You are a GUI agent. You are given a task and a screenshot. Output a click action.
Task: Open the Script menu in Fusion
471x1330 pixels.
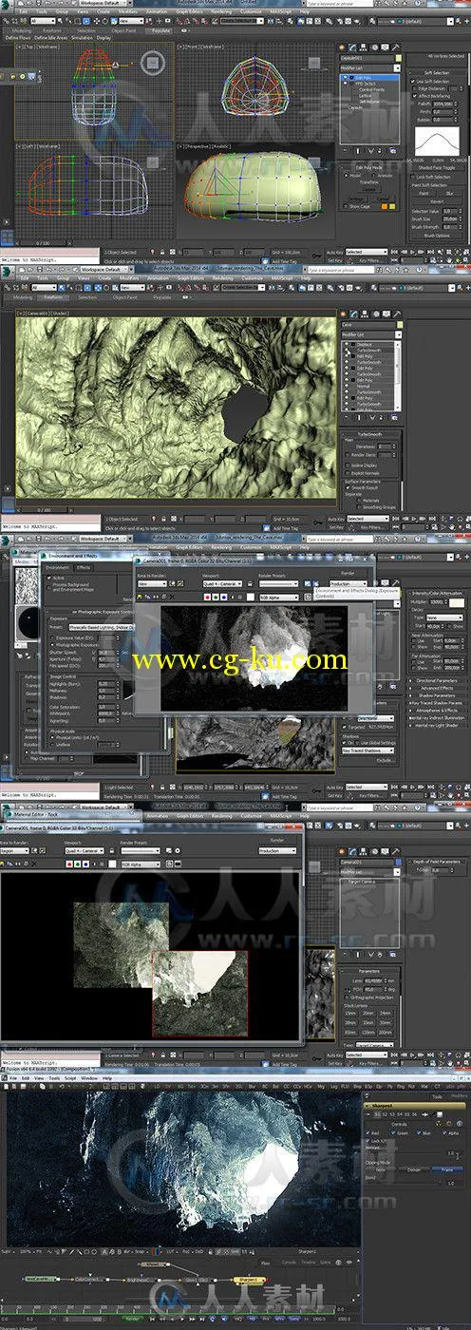[70, 1077]
